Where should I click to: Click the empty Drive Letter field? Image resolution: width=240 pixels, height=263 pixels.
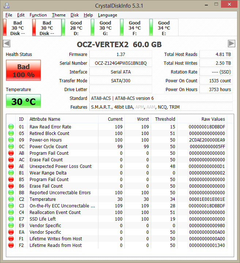(x=121, y=89)
